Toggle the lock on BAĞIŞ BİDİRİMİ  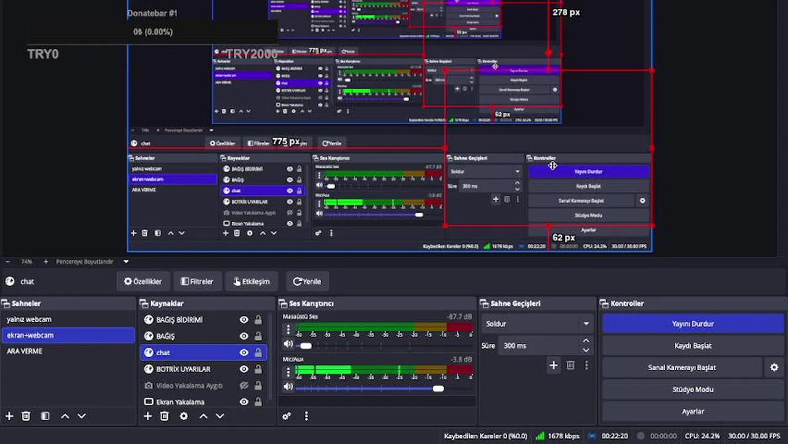coord(258,319)
